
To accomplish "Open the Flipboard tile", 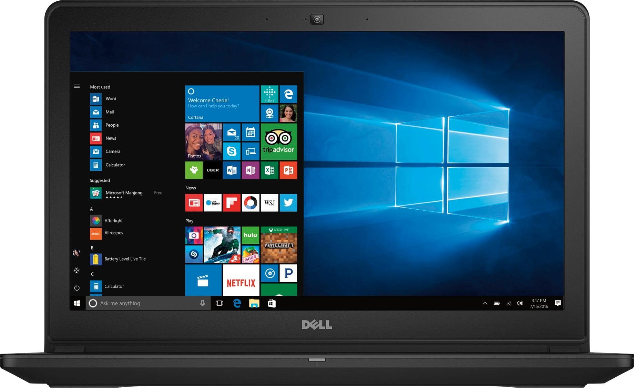I will pyautogui.click(x=232, y=203).
